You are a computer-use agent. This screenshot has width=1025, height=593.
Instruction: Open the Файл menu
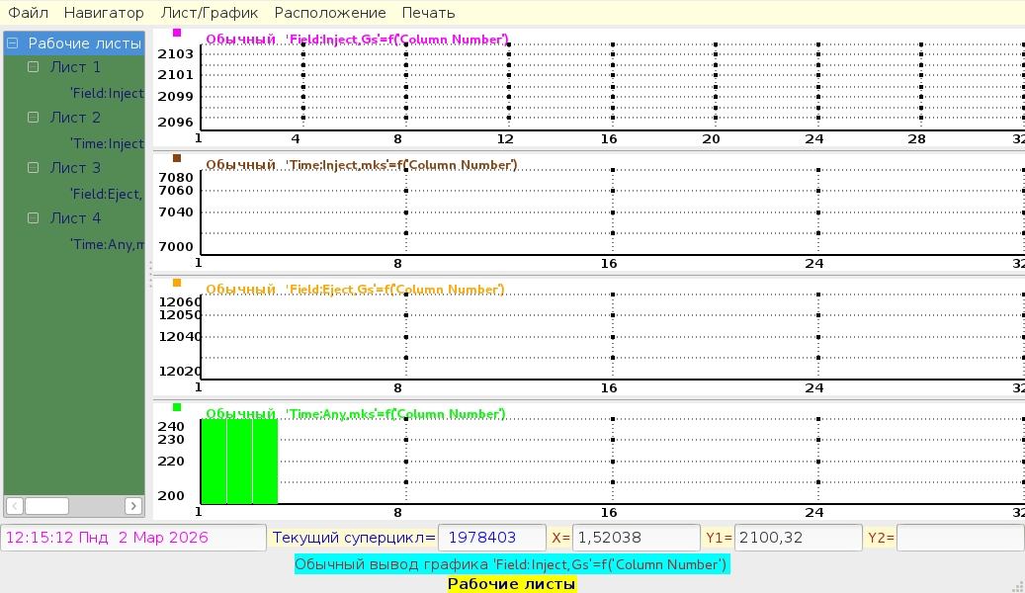pyautogui.click(x=28, y=13)
